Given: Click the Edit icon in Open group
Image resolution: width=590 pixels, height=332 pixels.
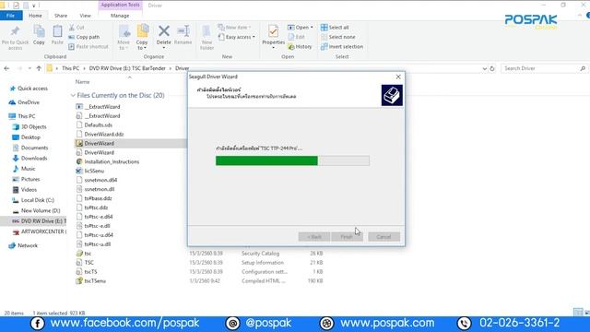Looking at the screenshot, I should (x=291, y=37).
